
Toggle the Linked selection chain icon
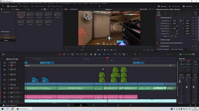(x=95, y=54)
